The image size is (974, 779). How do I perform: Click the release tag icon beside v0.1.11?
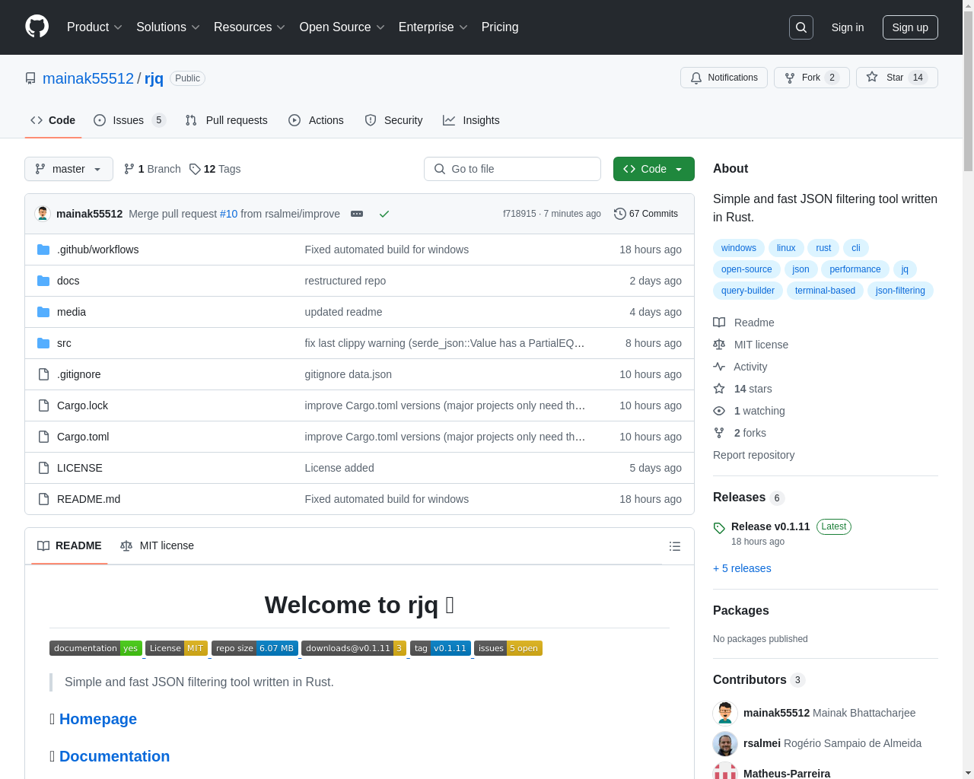(719, 528)
